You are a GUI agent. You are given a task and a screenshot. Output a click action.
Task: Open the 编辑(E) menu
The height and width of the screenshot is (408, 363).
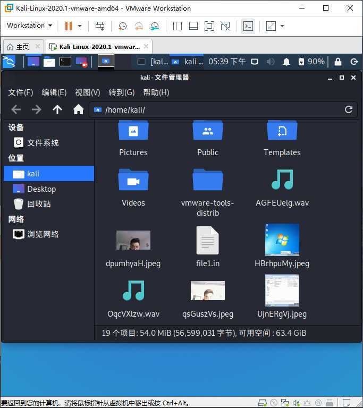point(54,92)
